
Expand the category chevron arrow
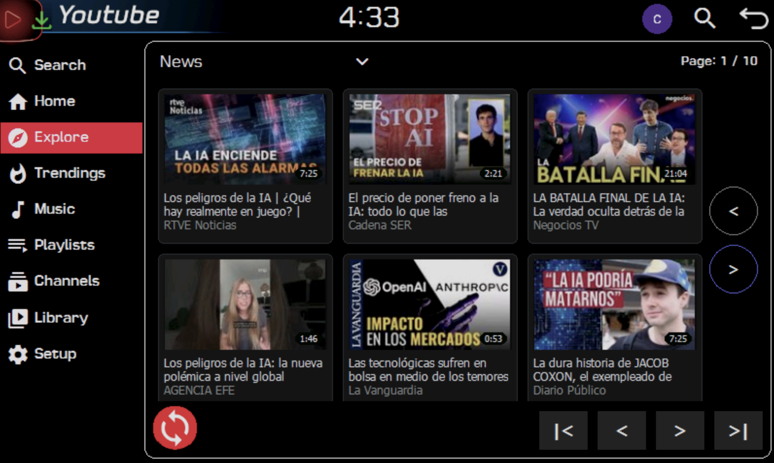click(362, 62)
